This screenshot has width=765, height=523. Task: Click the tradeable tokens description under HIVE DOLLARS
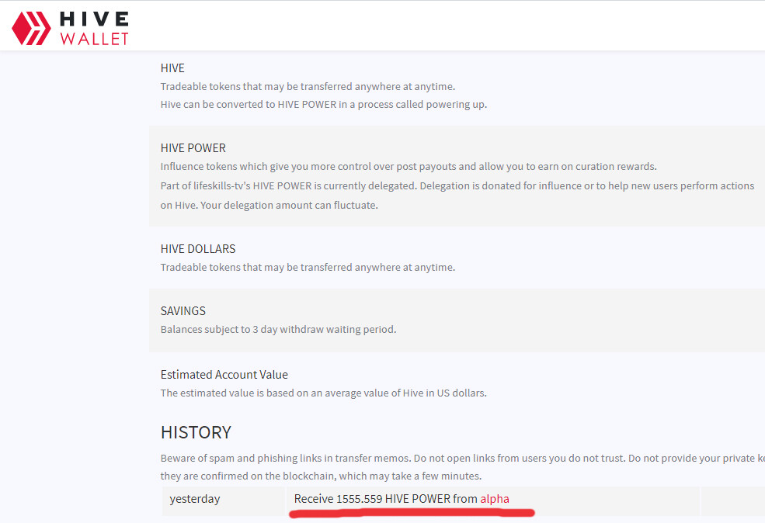click(x=308, y=267)
